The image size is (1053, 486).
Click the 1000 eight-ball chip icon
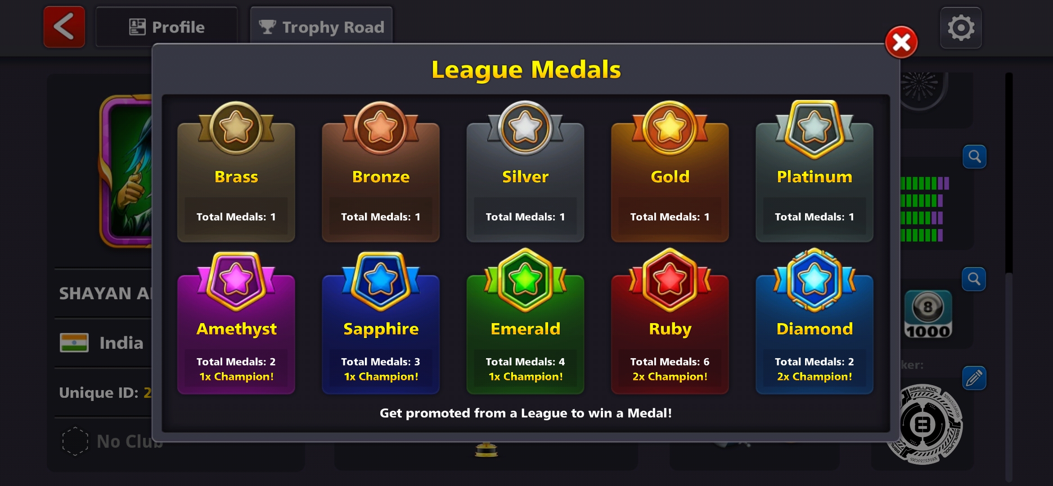tap(928, 314)
